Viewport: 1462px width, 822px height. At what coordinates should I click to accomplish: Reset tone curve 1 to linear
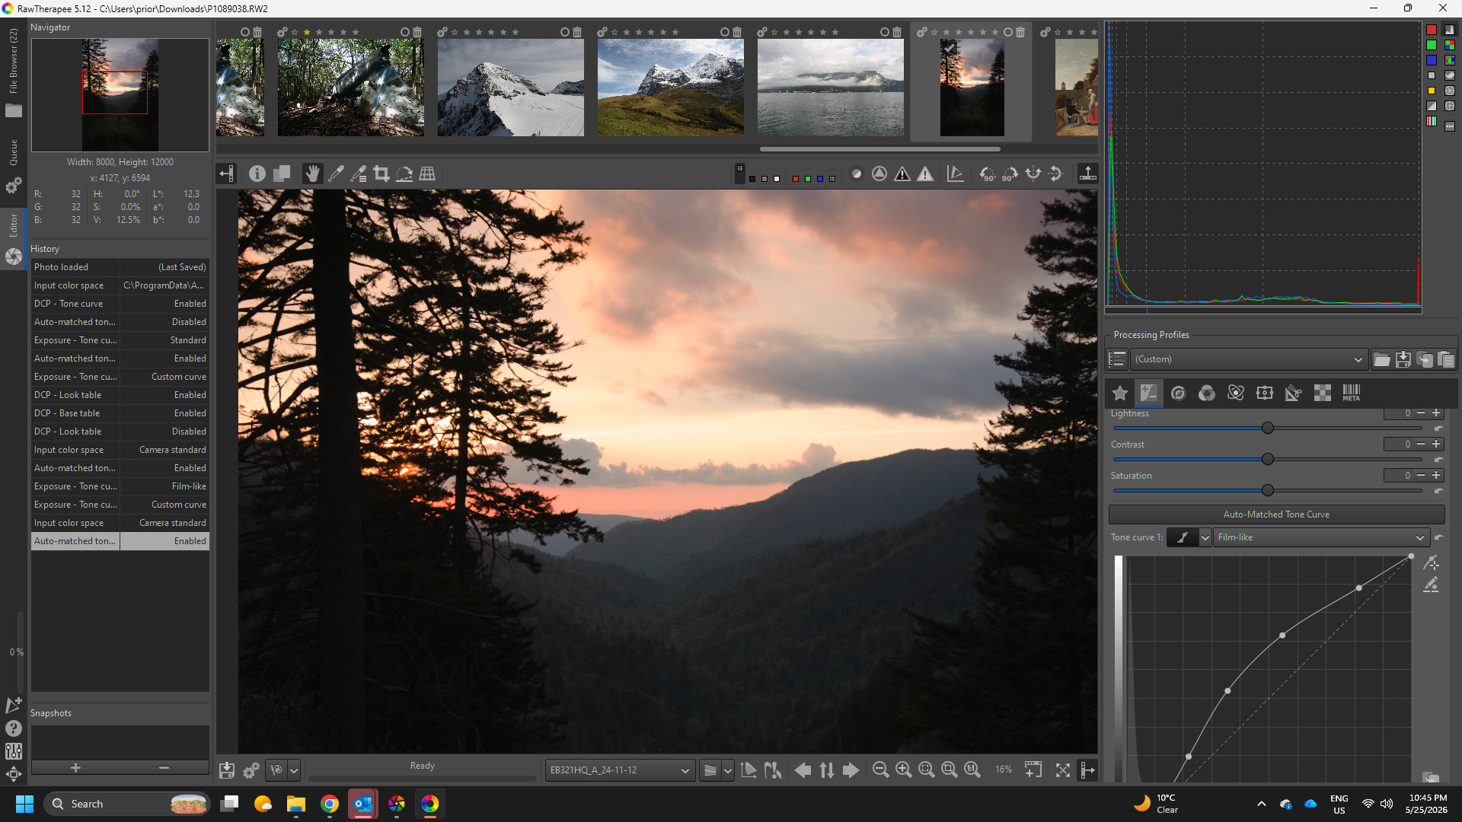pos(1438,537)
